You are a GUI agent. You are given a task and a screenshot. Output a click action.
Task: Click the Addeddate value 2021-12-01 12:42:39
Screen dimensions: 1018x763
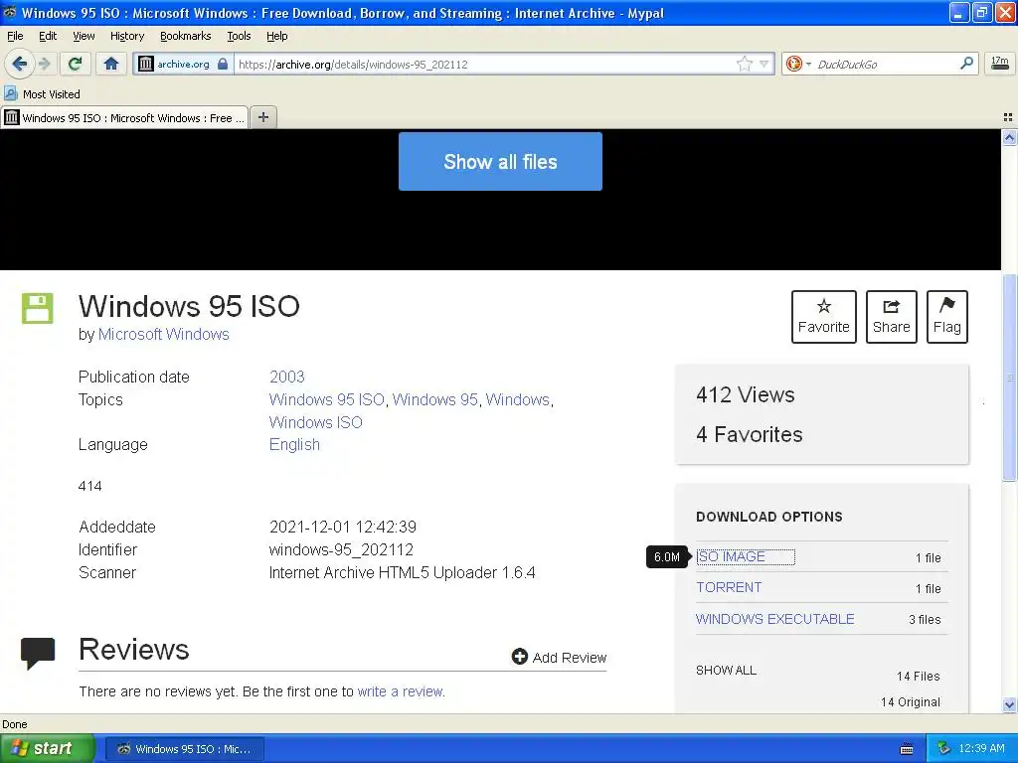pyautogui.click(x=343, y=527)
